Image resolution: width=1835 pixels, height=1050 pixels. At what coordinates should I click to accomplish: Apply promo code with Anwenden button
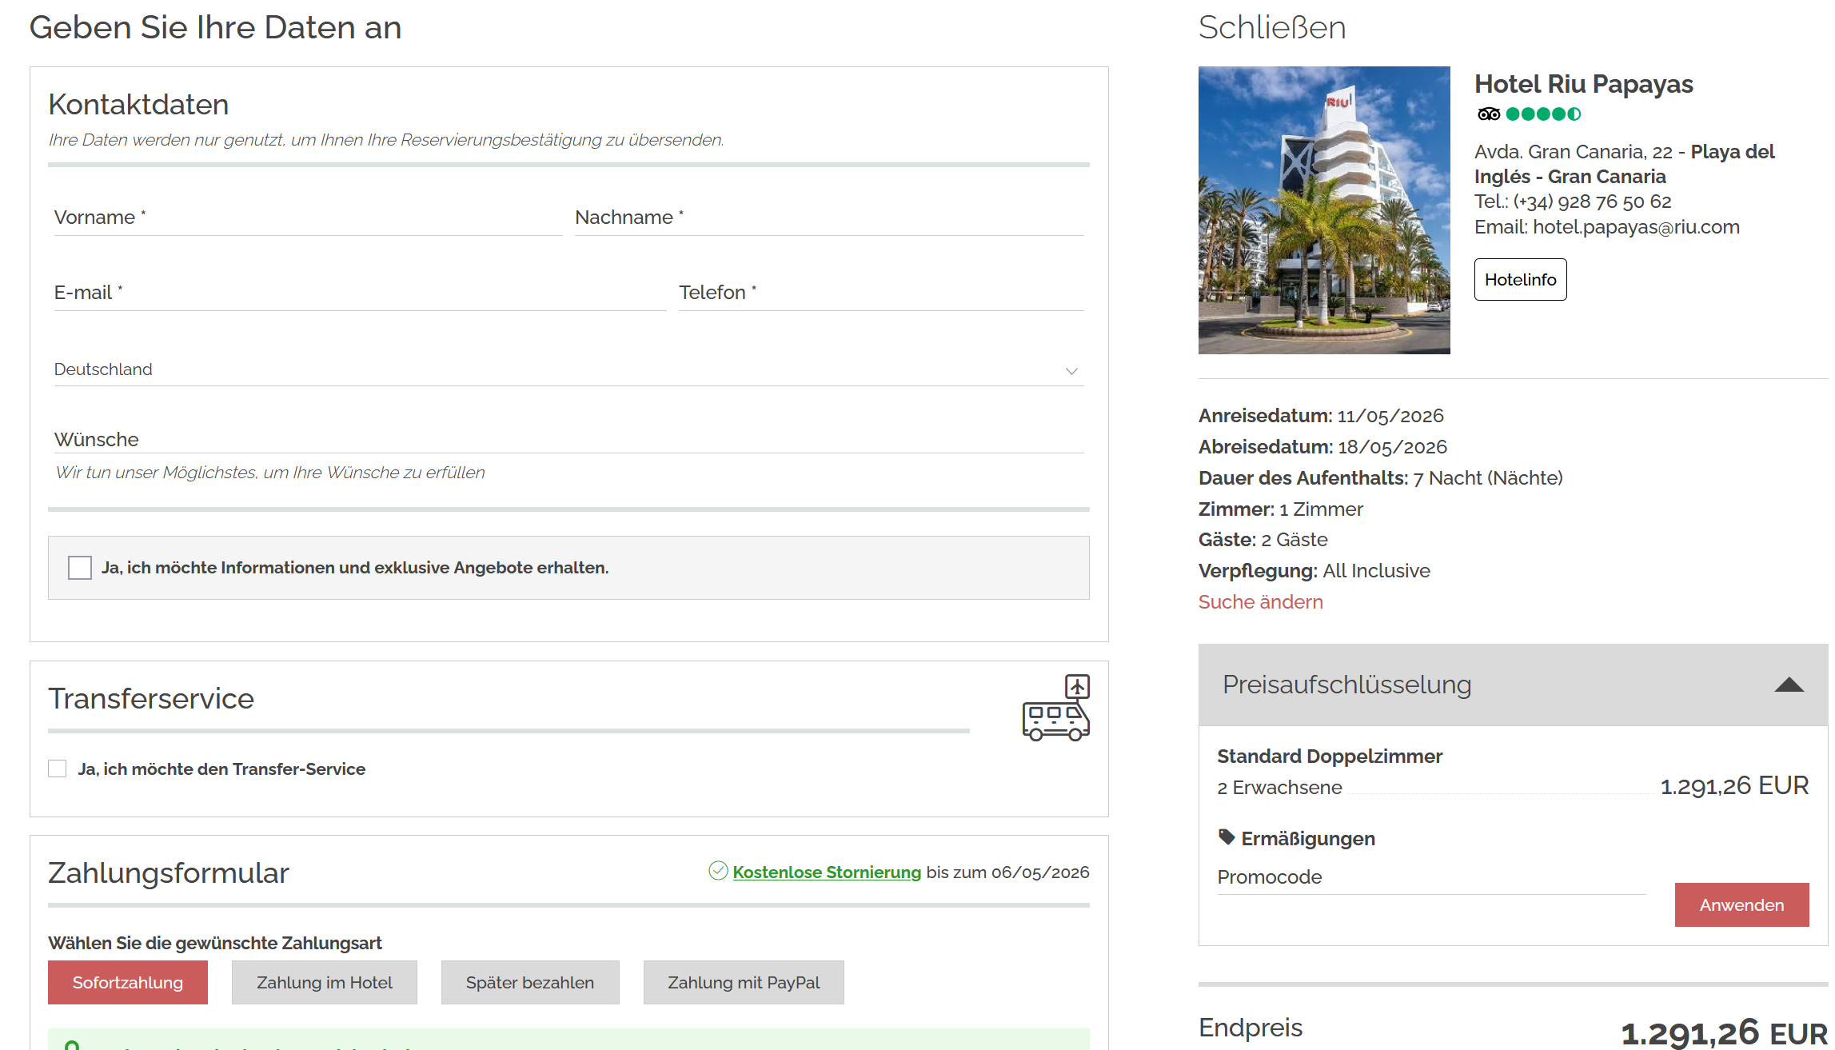(x=1741, y=904)
